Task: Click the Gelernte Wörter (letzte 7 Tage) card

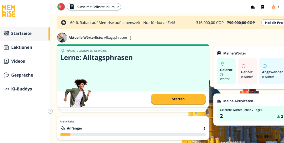Action: tap(250, 113)
